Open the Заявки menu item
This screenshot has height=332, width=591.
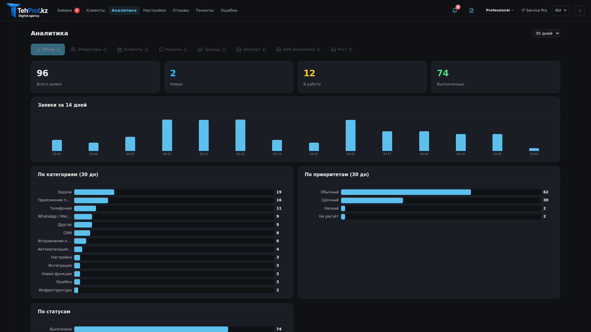pyautogui.click(x=64, y=10)
